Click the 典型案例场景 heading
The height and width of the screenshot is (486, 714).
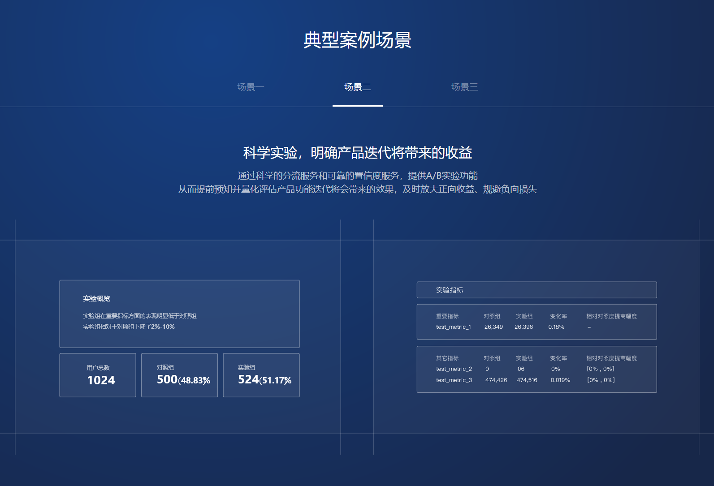coord(357,40)
